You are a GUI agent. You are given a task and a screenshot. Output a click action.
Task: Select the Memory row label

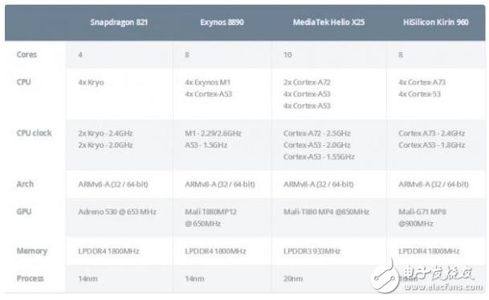[32, 251]
